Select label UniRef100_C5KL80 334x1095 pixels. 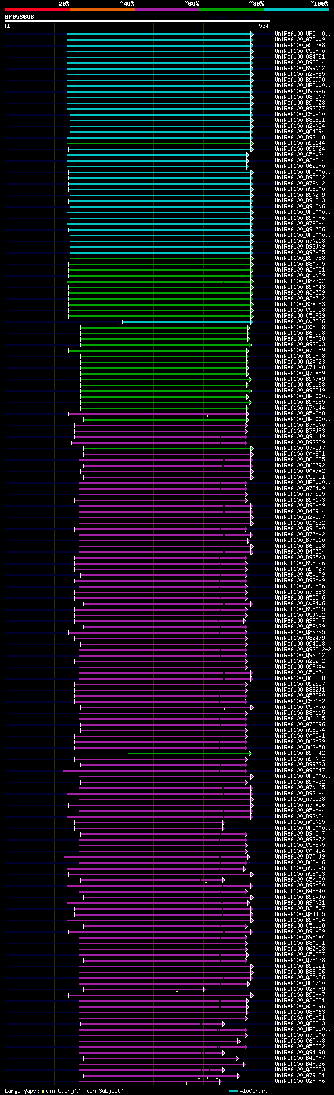coord(300,879)
